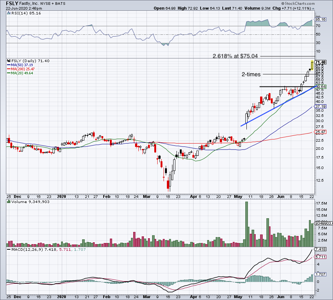The height and width of the screenshot is (300, 333).
Task: Click the 49.64 MA(20) price tag on the right axis
Action: click(x=320, y=87)
